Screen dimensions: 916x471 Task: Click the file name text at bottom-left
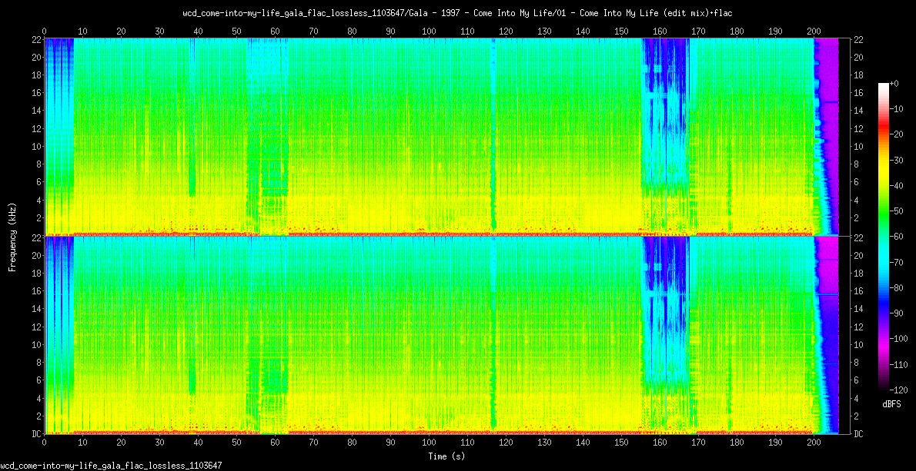pyautogui.click(x=112, y=466)
